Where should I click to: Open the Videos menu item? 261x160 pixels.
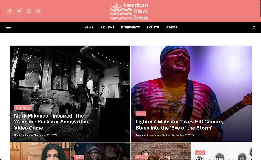171,27
